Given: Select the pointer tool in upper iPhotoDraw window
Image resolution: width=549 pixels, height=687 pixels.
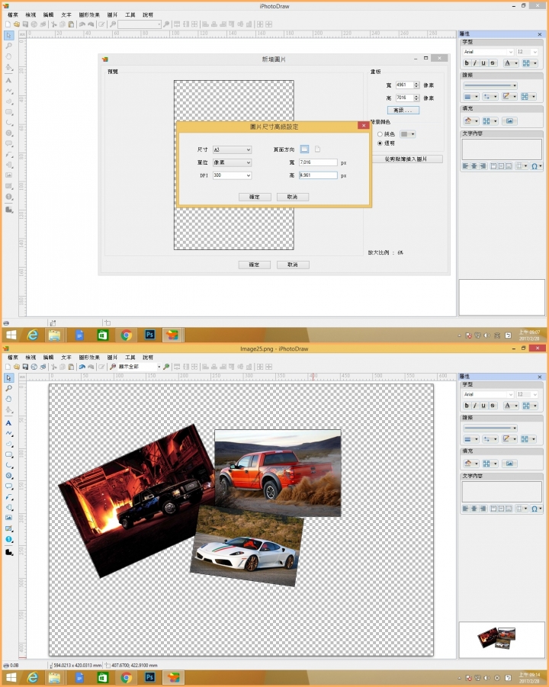Looking at the screenshot, I should click(x=8, y=35).
